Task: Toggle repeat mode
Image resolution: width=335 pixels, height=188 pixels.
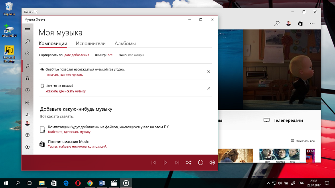Action: pyautogui.click(x=200, y=163)
